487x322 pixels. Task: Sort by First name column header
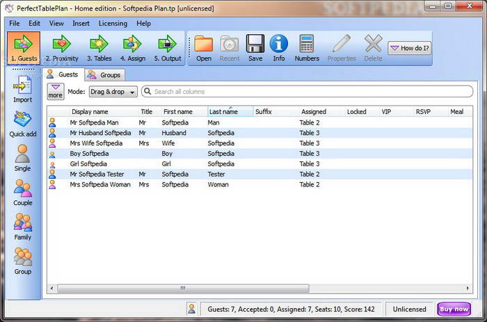click(184, 111)
